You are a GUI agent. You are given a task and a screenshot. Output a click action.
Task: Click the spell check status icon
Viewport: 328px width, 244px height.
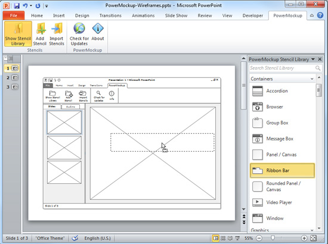click(x=75, y=238)
